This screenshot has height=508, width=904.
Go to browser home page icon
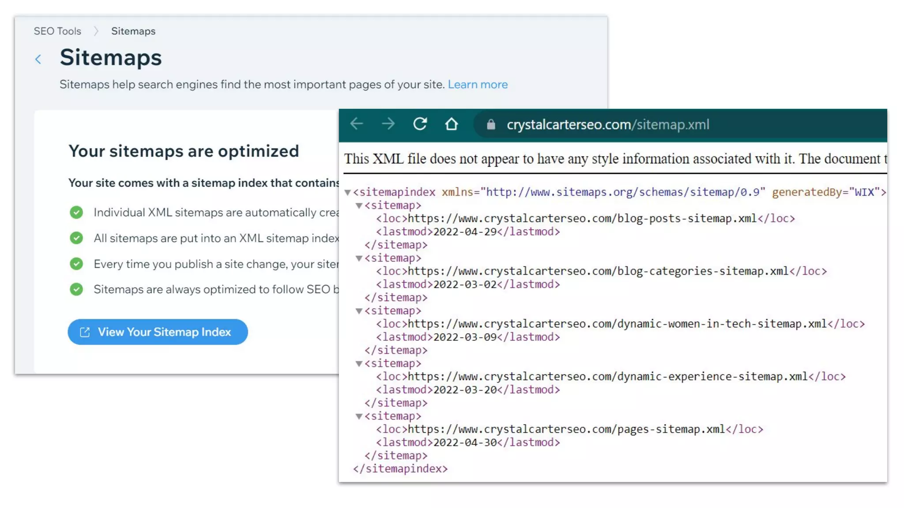451,124
